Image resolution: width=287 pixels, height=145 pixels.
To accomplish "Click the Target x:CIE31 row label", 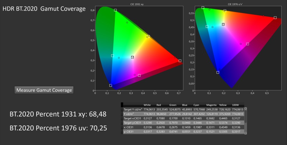I will (132, 118).
